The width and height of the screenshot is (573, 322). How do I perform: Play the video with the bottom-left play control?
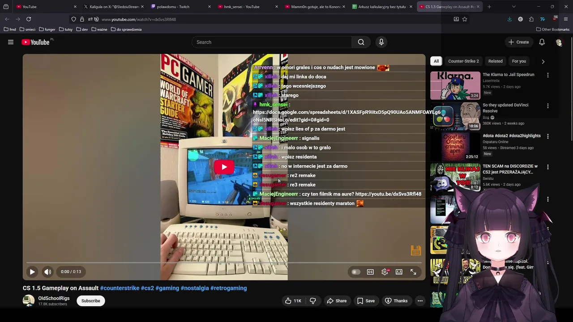click(x=32, y=271)
